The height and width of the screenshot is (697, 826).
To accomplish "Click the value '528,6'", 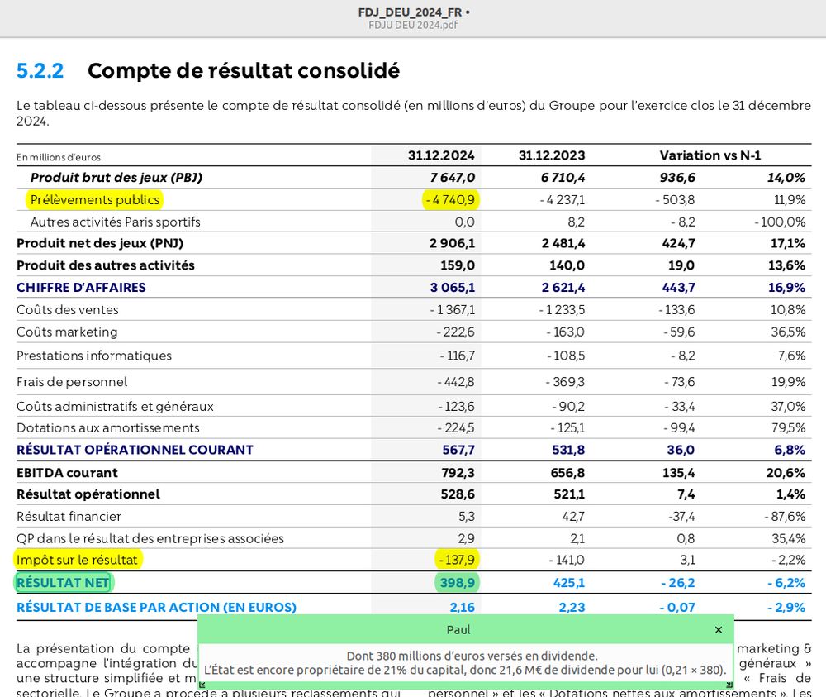I will click(x=458, y=494).
